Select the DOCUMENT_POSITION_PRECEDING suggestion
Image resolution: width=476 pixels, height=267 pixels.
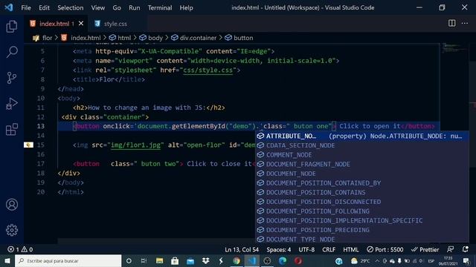(362, 230)
